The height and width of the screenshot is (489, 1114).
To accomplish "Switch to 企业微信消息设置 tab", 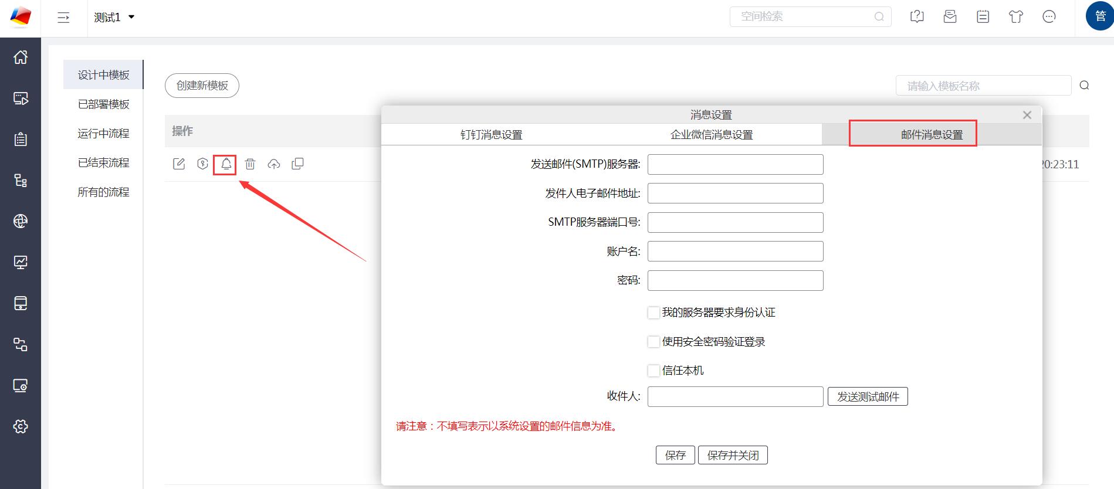I will (x=712, y=134).
